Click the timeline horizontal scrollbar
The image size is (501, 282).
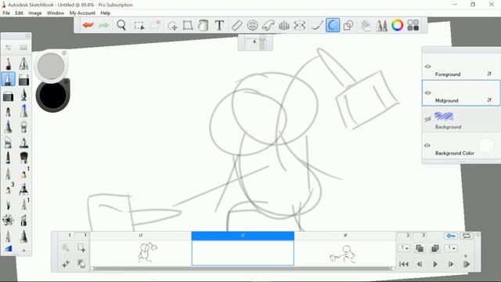[243, 269]
